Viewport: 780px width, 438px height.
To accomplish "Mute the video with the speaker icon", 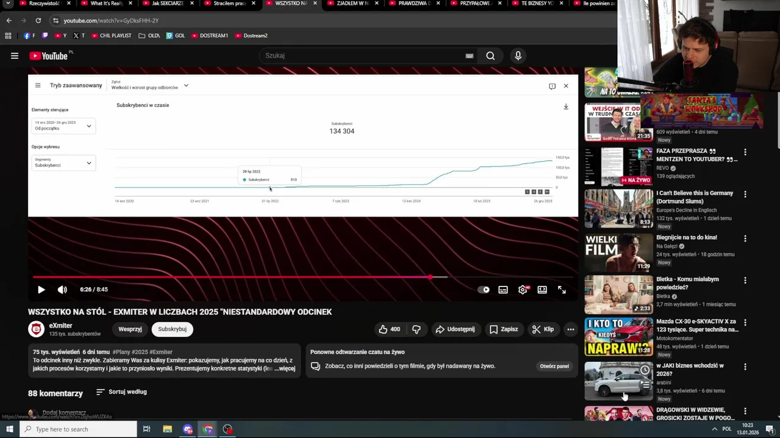I will pyautogui.click(x=62, y=290).
